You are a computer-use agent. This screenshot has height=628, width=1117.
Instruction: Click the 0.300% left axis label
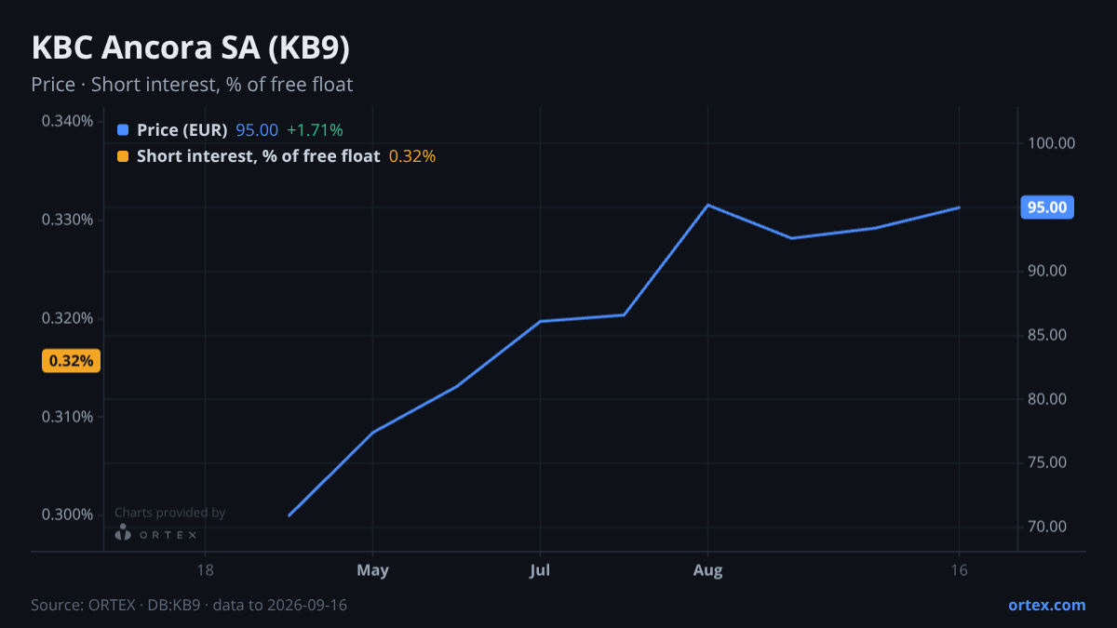pyautogui.click(x=67, y=514)
